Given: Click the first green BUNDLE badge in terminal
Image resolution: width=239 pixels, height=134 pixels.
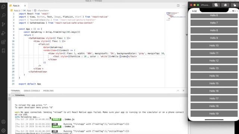Looking at the screenshot, I should tap(56, 119).
